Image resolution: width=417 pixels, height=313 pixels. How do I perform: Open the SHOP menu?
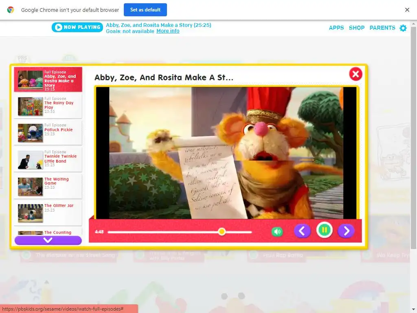click(357, 28)
